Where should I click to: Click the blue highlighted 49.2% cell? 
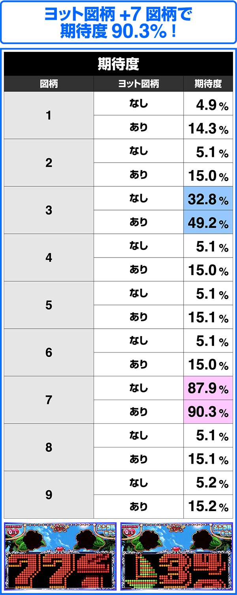tap(208, 222)
